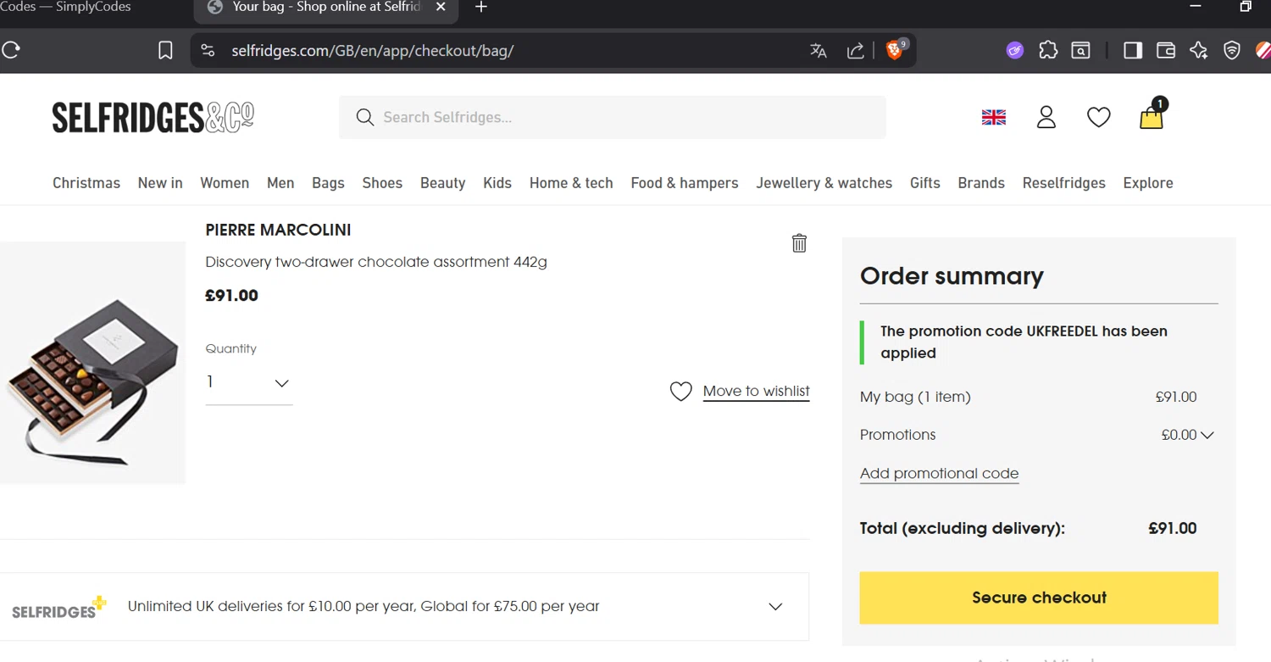This screenshot has height=662, width=1271.
Task: Remove item with the trash bin icon
Action: coord(799,243)
